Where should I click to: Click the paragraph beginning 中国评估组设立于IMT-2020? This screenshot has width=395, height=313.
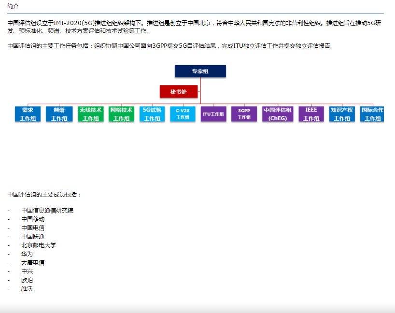[x=194, y=27]
